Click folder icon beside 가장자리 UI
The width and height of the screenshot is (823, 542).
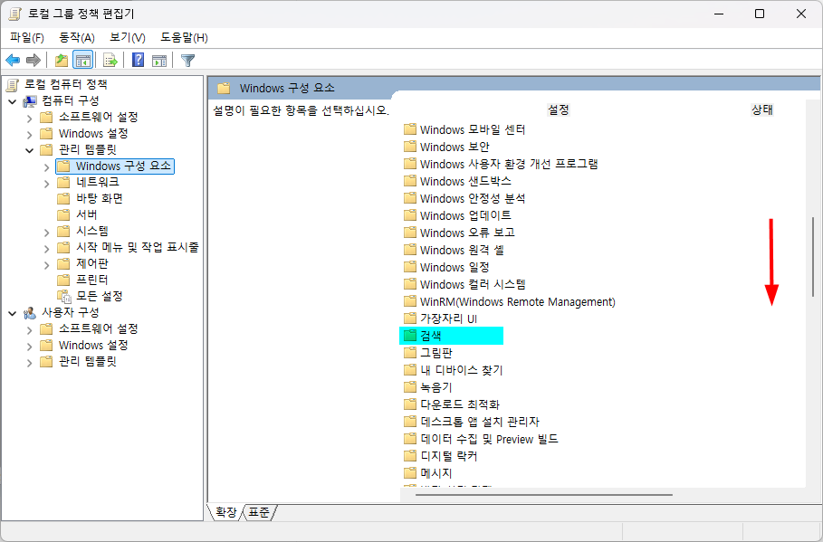(x=410, y=318)
